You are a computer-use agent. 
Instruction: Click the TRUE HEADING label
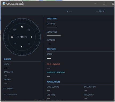click(x=53, y=64)
